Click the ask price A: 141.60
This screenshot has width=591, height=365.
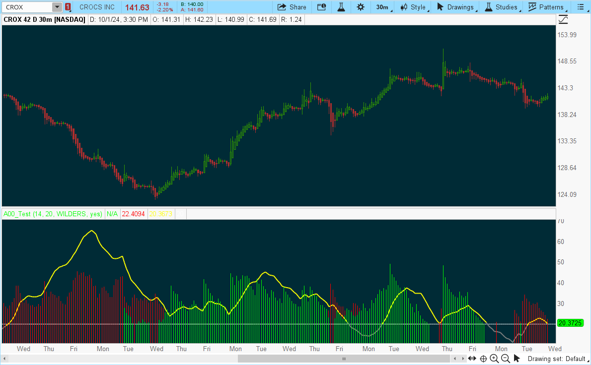192,10
